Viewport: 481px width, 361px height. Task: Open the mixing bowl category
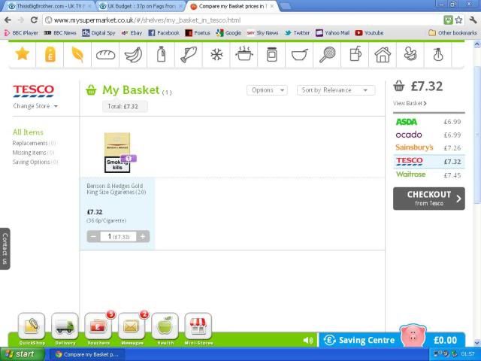pyautogui.click(x=300, y=55)
